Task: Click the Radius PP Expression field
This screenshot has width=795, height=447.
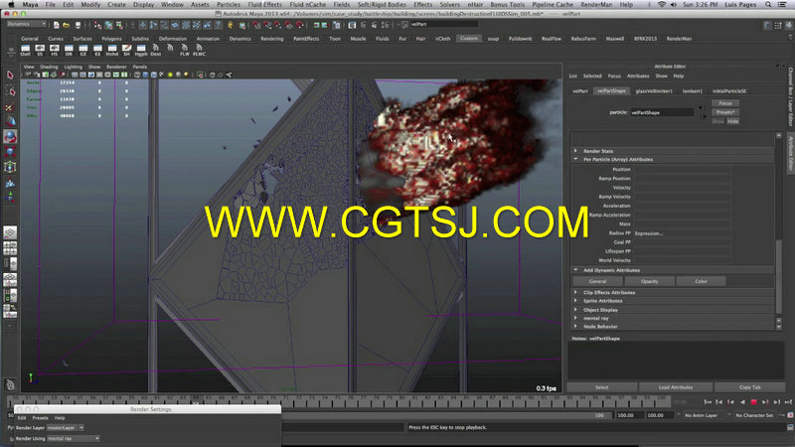Action: point(682,233)
